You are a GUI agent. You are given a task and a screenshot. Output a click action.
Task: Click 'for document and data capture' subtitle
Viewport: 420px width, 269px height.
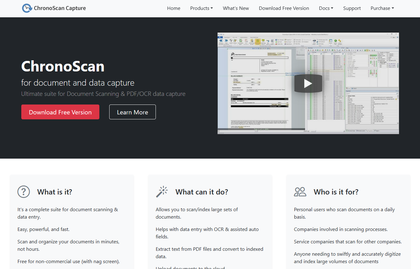(x=78, y=83)
